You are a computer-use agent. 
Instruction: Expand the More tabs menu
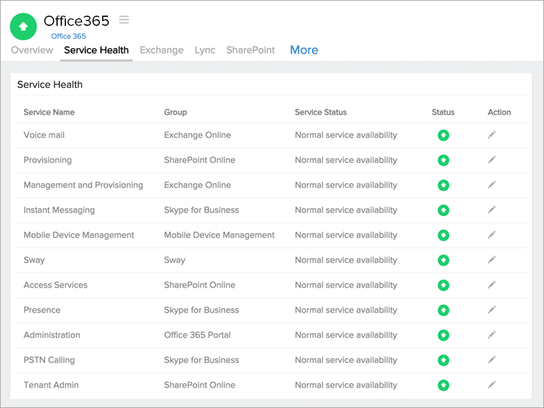coord(304,50)
